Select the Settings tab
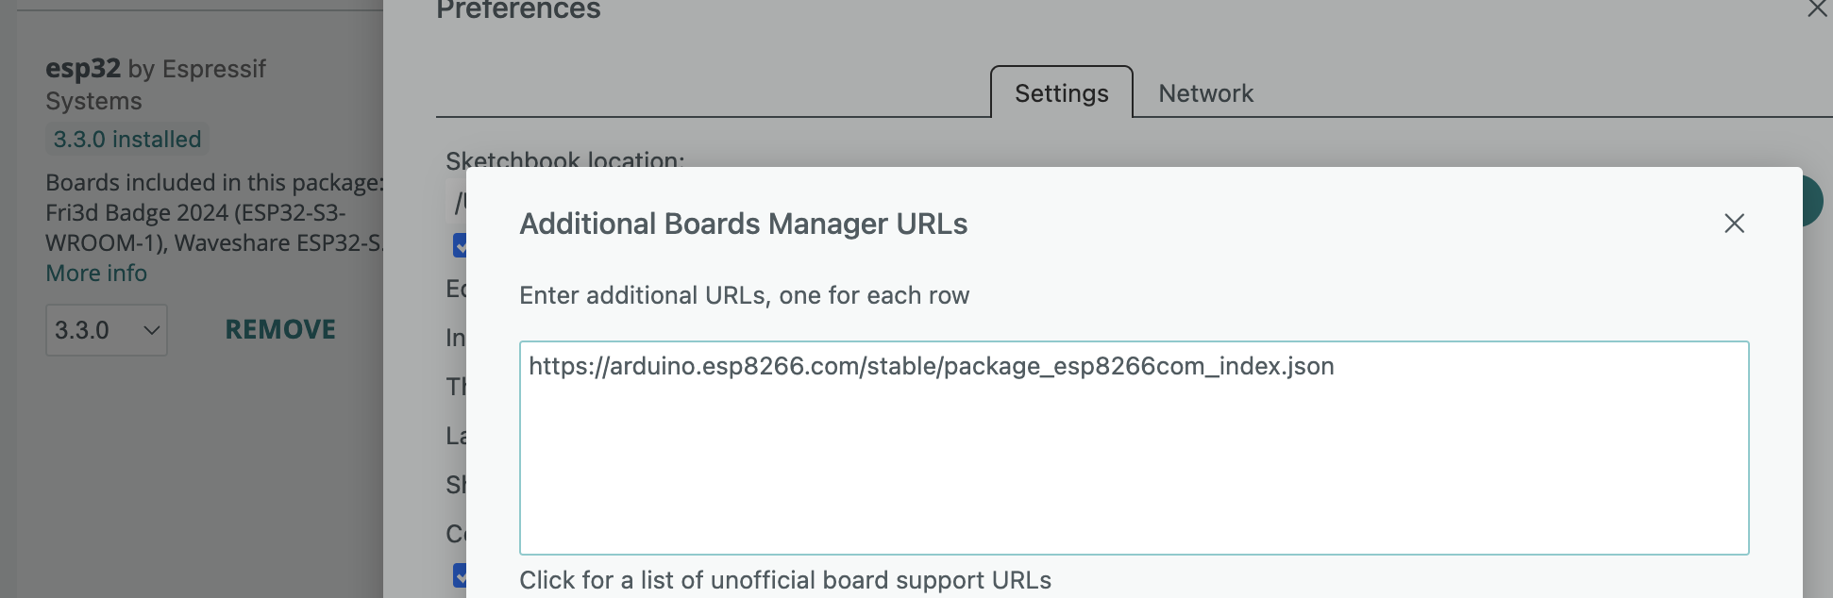The height and width of the screenshot is (598, 1833). pos(1061,92)
